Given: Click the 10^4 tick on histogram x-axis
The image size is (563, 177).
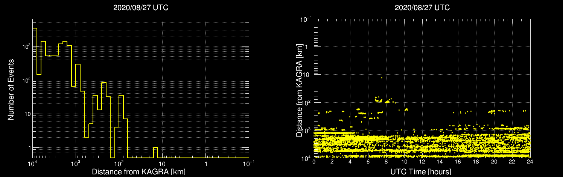Looking at the screenshot, I should 33,163.
